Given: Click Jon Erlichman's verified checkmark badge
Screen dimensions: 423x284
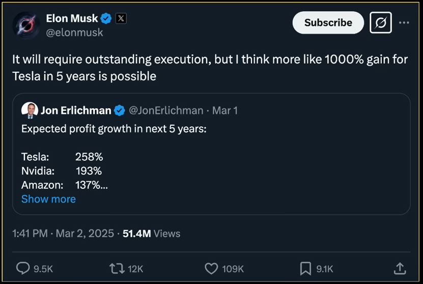Looking at the screenshot, I should [120, 110].
